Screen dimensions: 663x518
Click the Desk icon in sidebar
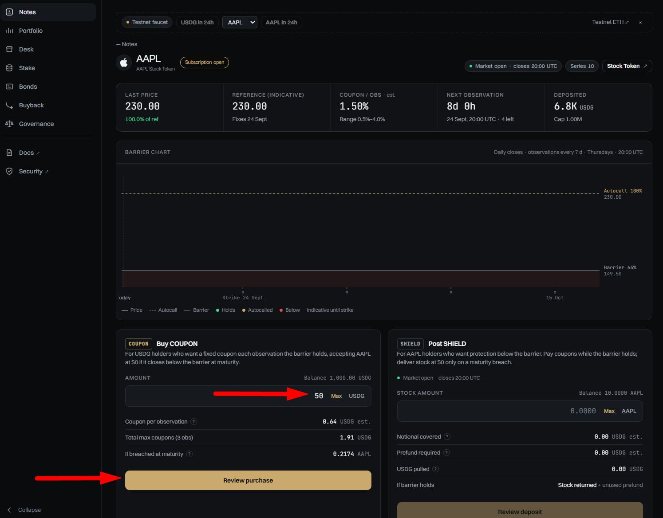(9, 49)
